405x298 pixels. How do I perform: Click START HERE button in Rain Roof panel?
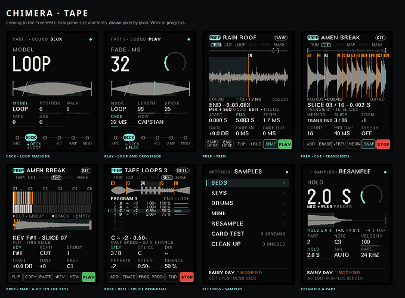point(212,144)
